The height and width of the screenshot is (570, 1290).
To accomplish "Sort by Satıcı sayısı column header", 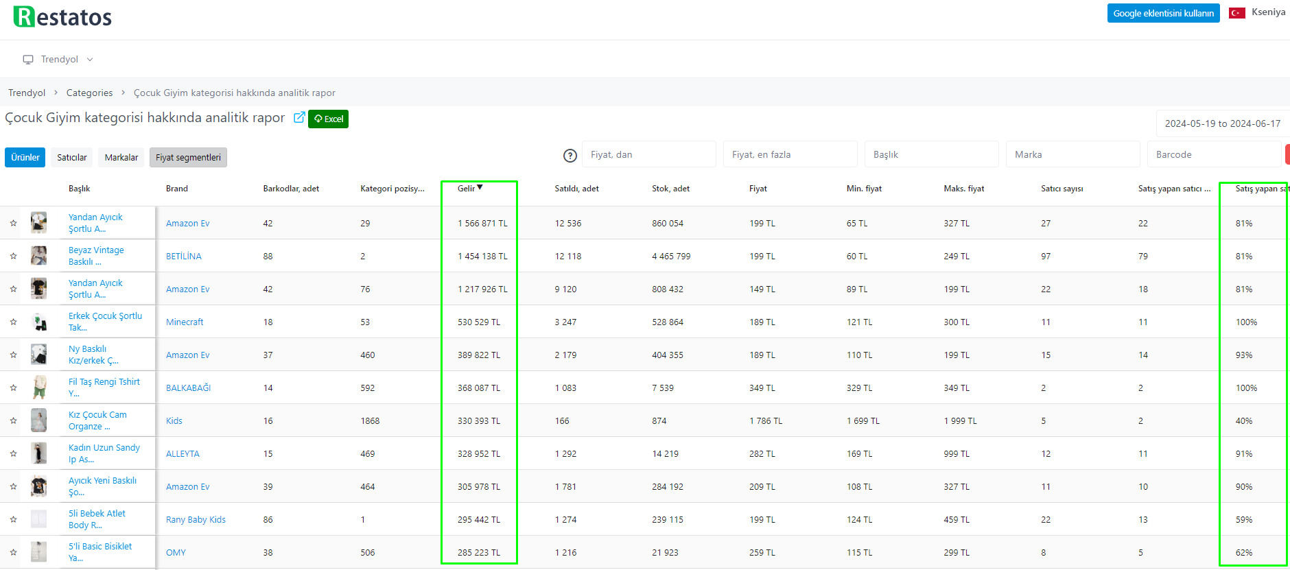I will (1062, 189).
